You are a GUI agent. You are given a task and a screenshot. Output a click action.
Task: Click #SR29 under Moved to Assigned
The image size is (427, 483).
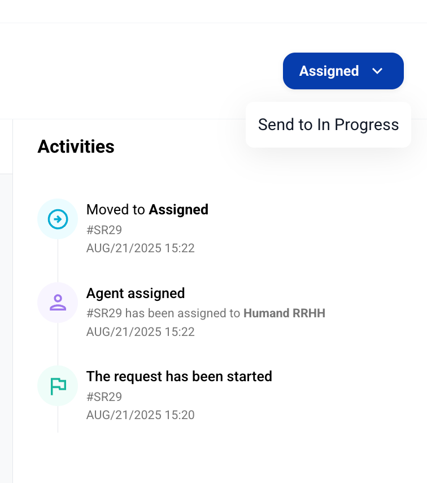(x=104, y=230)
